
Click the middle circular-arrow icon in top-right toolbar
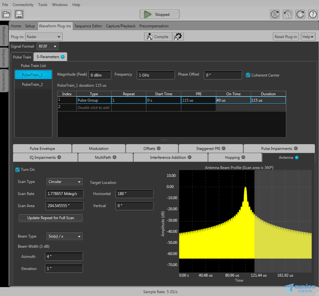288,14
